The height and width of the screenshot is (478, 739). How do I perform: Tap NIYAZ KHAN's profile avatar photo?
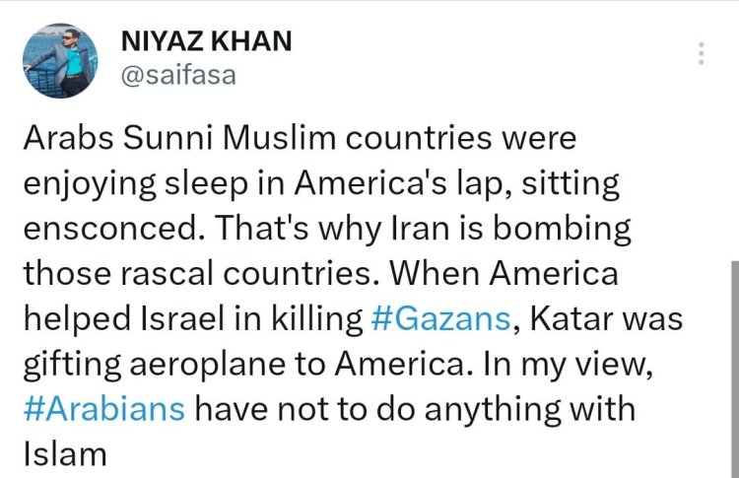point(59,58)
